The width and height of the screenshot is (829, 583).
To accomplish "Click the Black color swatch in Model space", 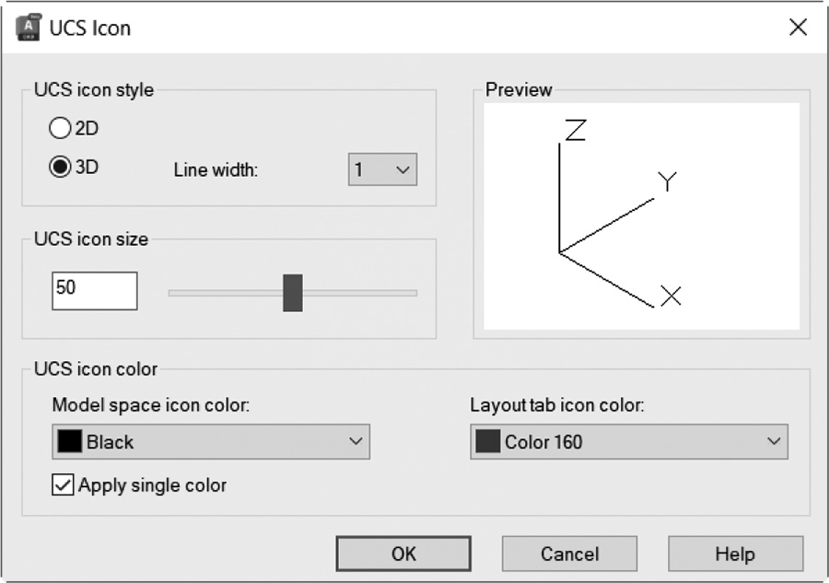I will [x=69, y=441].
